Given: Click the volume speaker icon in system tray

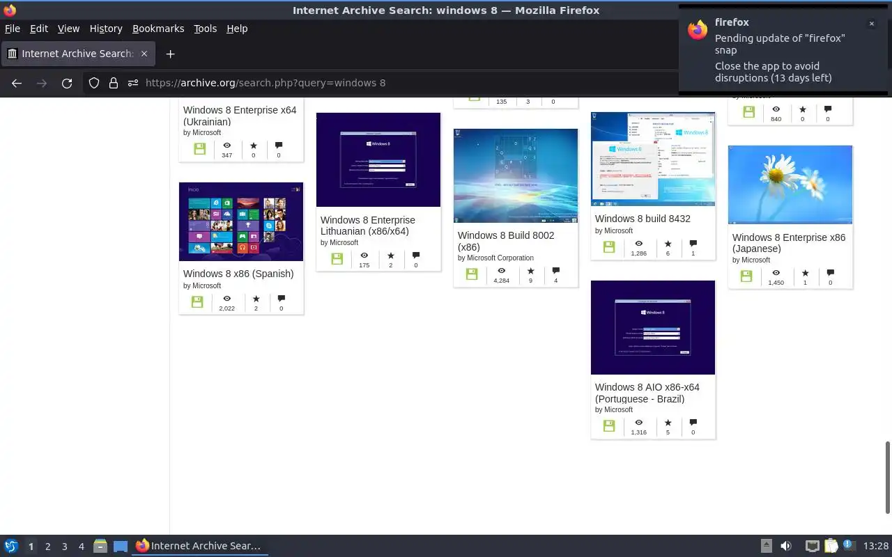Looking at the screenshot, I should pos(785,546).
